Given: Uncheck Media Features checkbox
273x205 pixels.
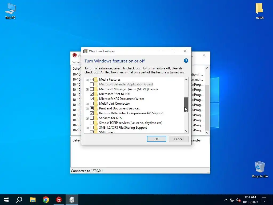Looking at the screenshot, I should [92, 80].
